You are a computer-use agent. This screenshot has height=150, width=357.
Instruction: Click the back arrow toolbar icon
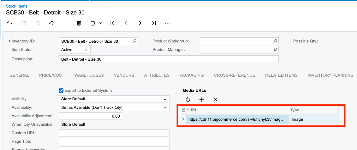[x=9, y=23]
